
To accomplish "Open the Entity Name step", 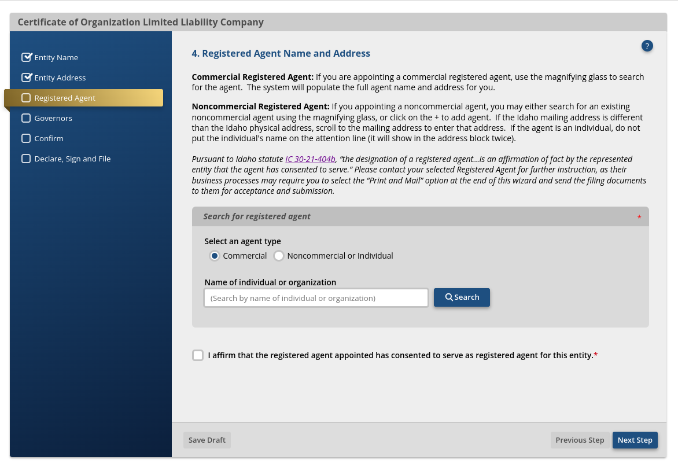I will pyautogui.click(x=56, y=57).
